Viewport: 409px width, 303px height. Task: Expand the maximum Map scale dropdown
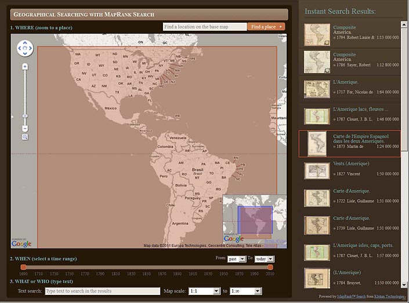[246, 291]
